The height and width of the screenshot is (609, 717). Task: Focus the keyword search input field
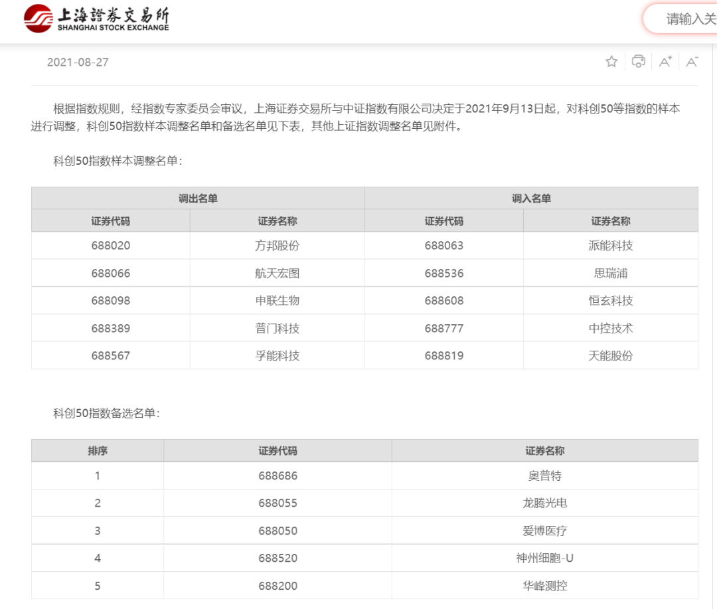680,19
